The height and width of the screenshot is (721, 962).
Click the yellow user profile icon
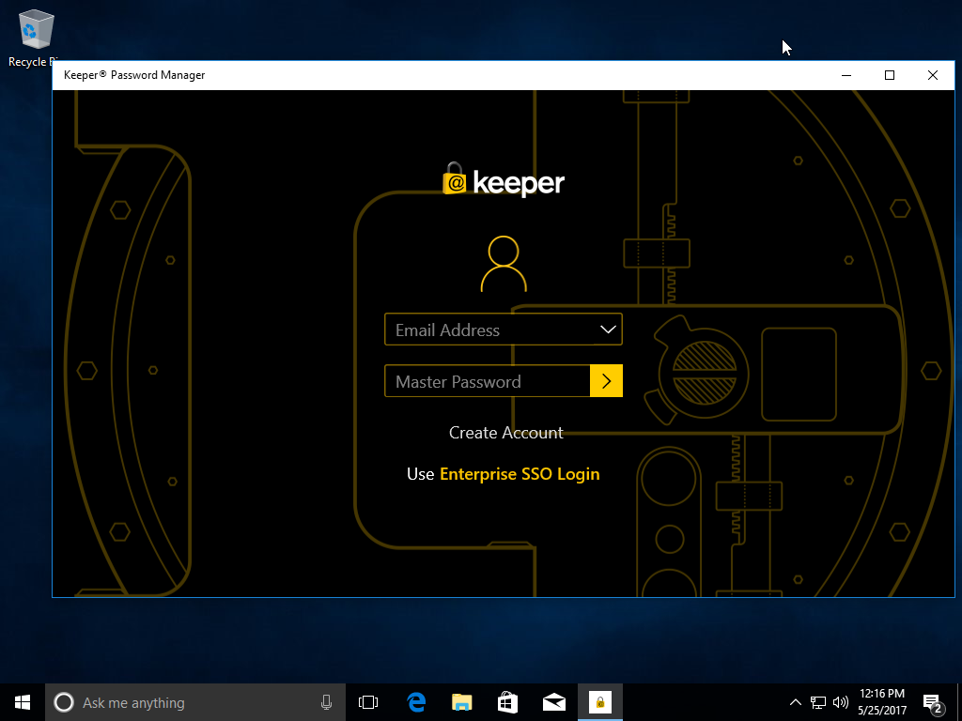pos(504,264)
